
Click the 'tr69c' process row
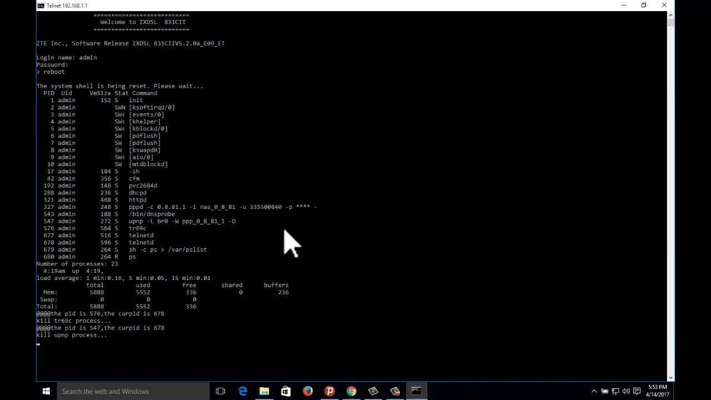point(95,228)
